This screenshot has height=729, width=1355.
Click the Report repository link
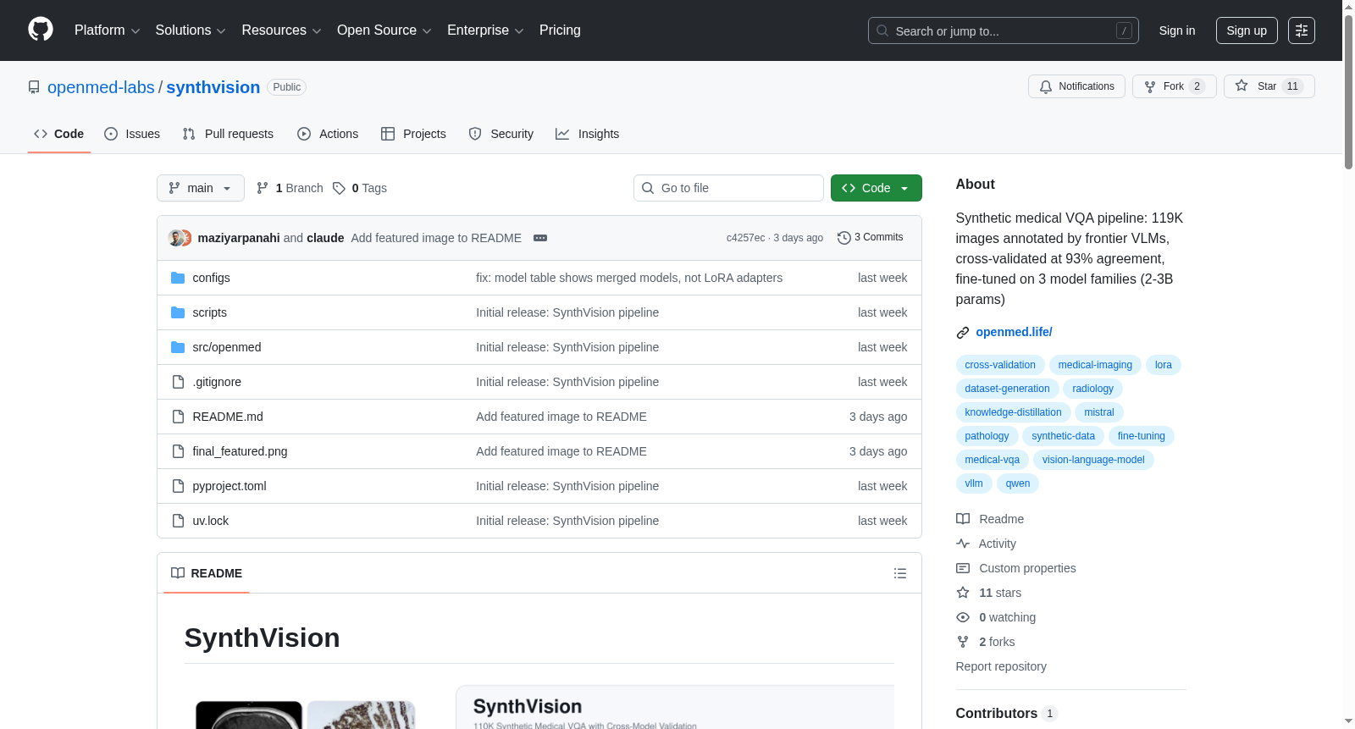click(x=1001, y=666)
